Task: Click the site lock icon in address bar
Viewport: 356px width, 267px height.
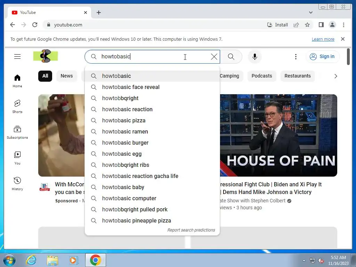Action: [x=48, y=25]
